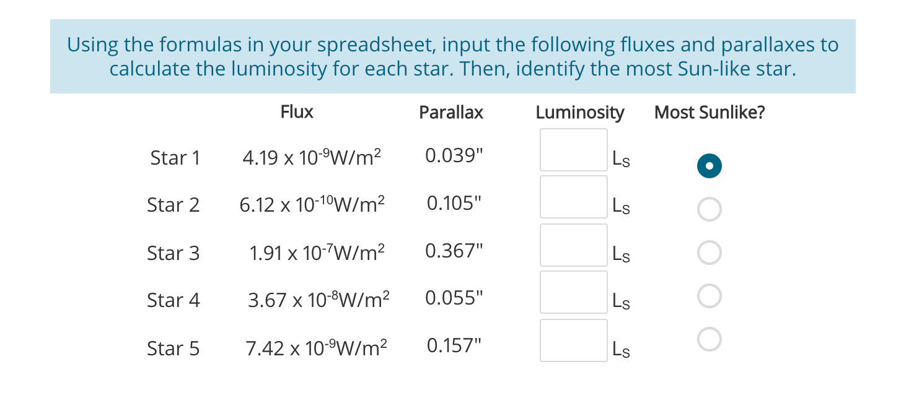Click the Parallax column header
This screenshot has height=411, width=914.
[x=450, y=112]
